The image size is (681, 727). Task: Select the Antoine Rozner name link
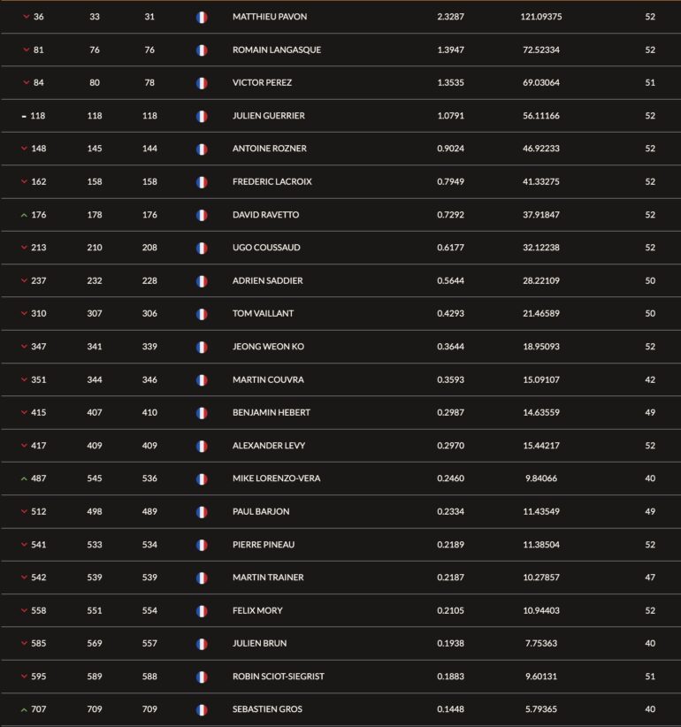(269, 149)
